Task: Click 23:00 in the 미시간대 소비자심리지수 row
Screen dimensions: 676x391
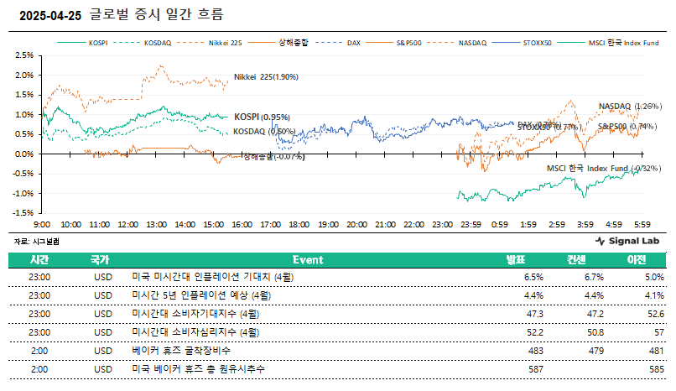Action: pos(39,333)
